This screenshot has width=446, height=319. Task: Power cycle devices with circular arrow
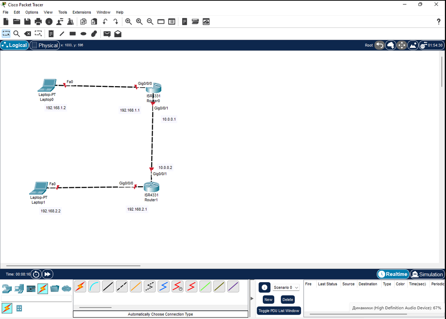(36, 274)
